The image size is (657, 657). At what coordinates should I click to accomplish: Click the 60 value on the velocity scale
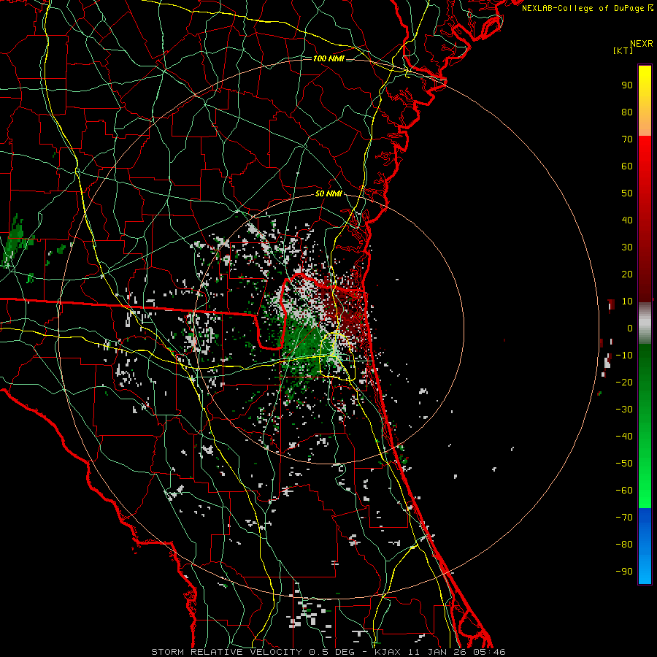point(627,166)
